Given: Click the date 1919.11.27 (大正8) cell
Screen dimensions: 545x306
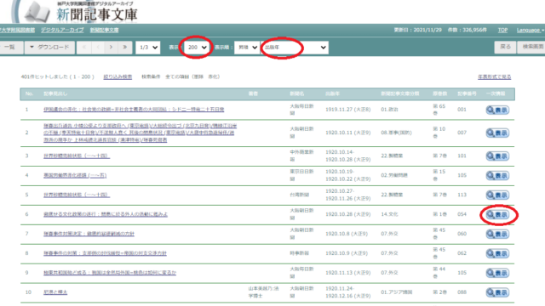Looking at the screenshot, I should click(347, 110).
